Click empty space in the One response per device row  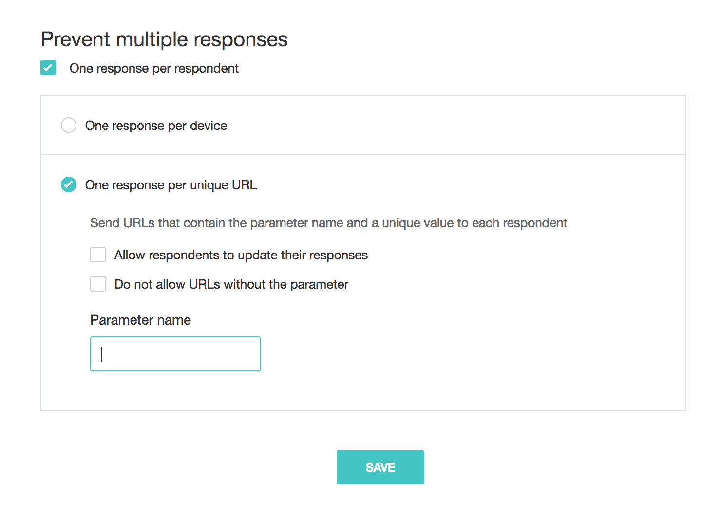(438, 126)
